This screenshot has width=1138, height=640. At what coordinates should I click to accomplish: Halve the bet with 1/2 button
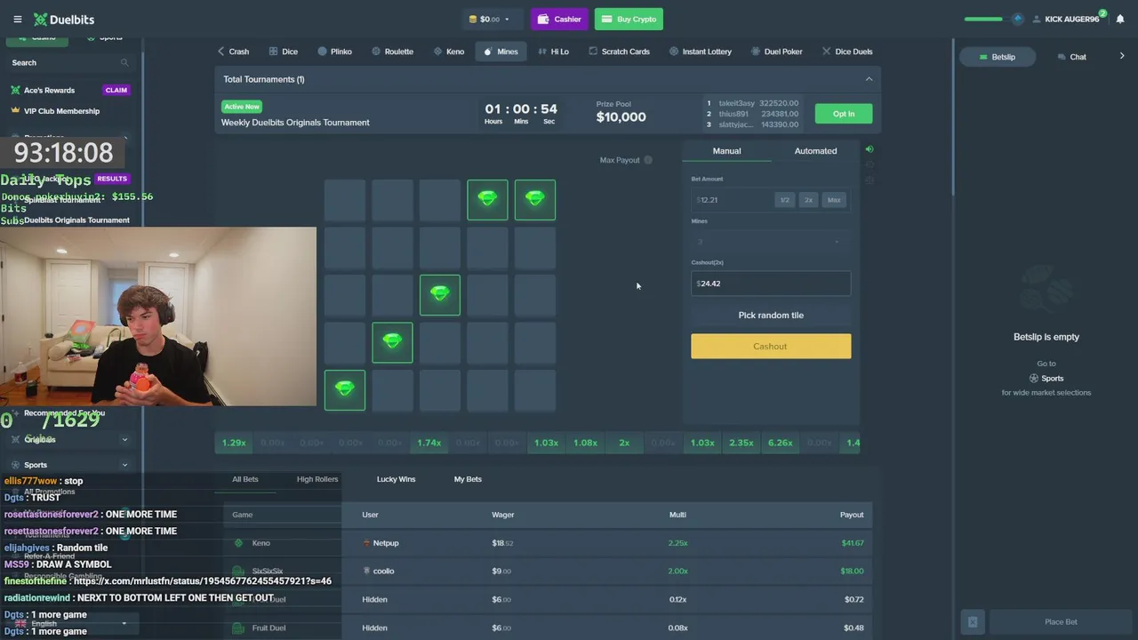[784, 200]
